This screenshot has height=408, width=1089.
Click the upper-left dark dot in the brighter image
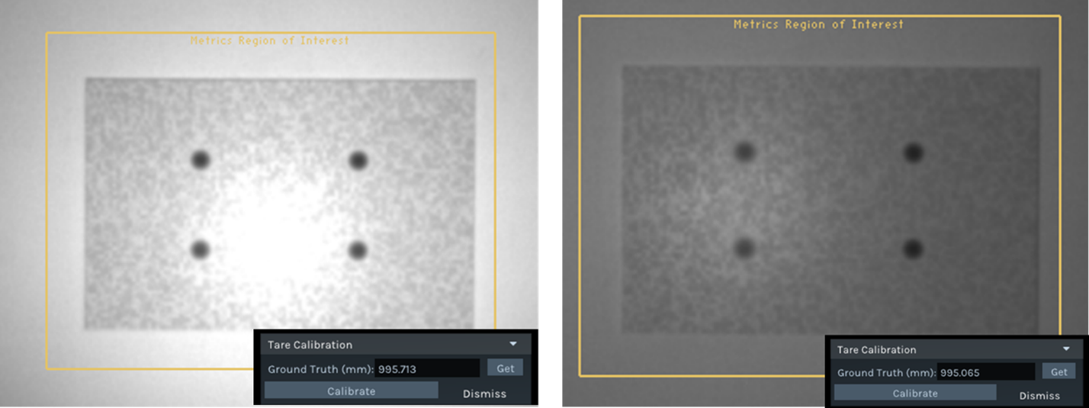pyautogui.click(x=201, y=159)
